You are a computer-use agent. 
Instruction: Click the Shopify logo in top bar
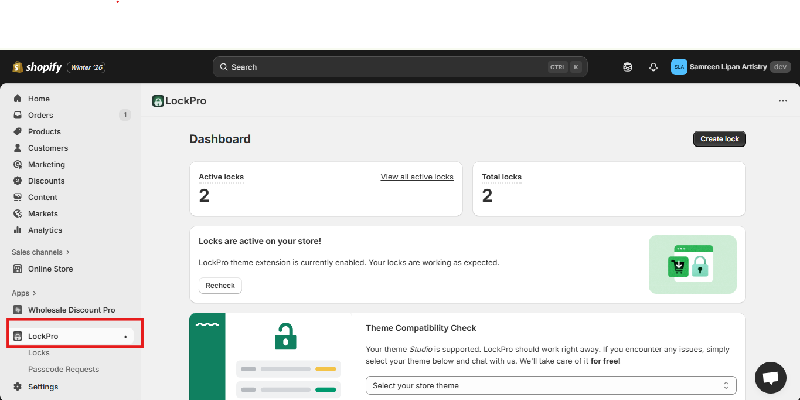tap(37, 67)
